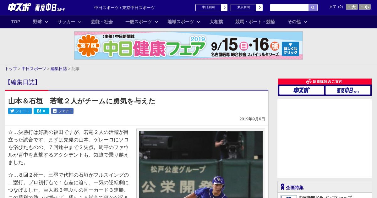Click the 中スポ logo in header
This screenshot has width=377, height=198.
point(19,7)
